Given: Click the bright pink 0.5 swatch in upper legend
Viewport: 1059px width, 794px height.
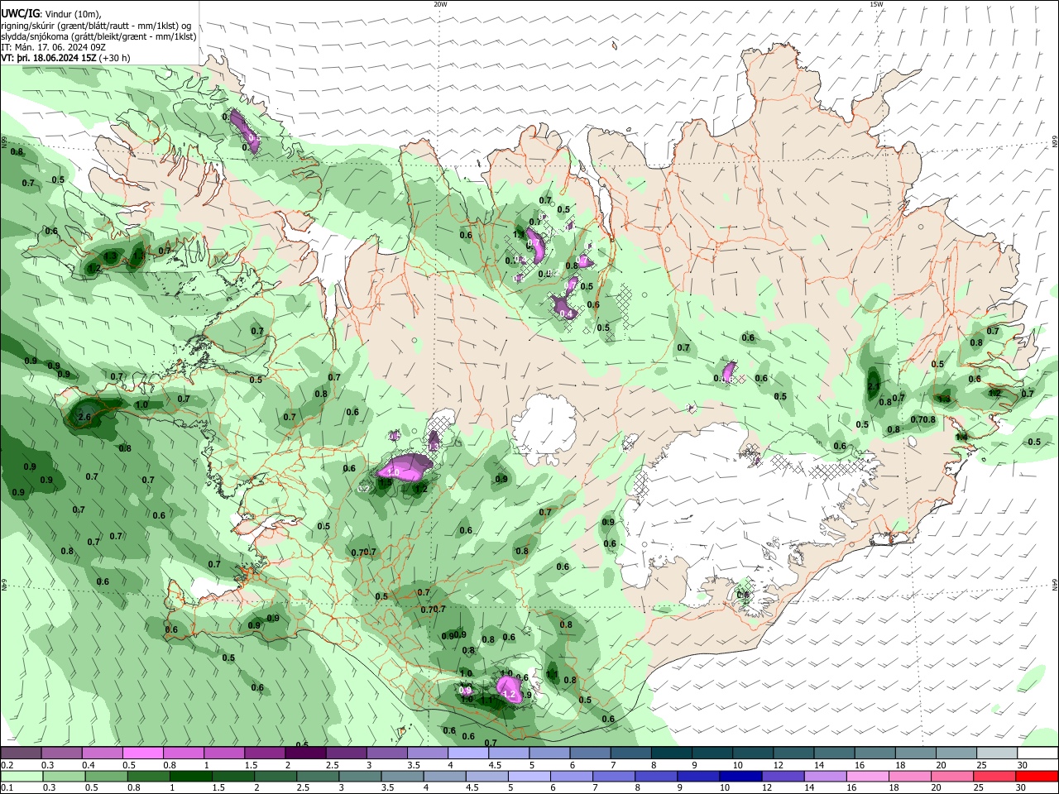Looking at the screenshot, I should point(143,753).
